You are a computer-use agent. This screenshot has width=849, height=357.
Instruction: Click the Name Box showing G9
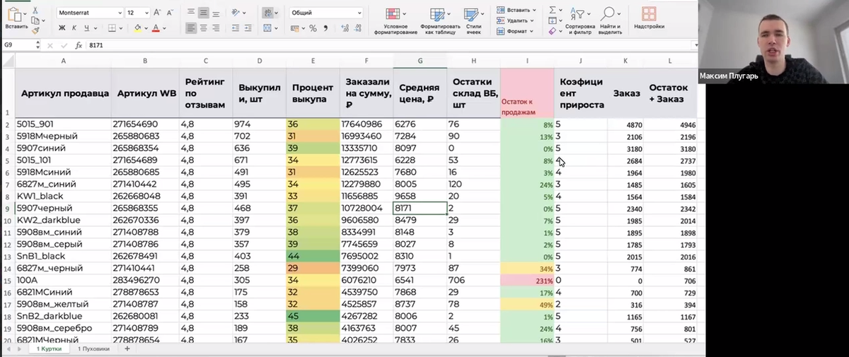21,45
